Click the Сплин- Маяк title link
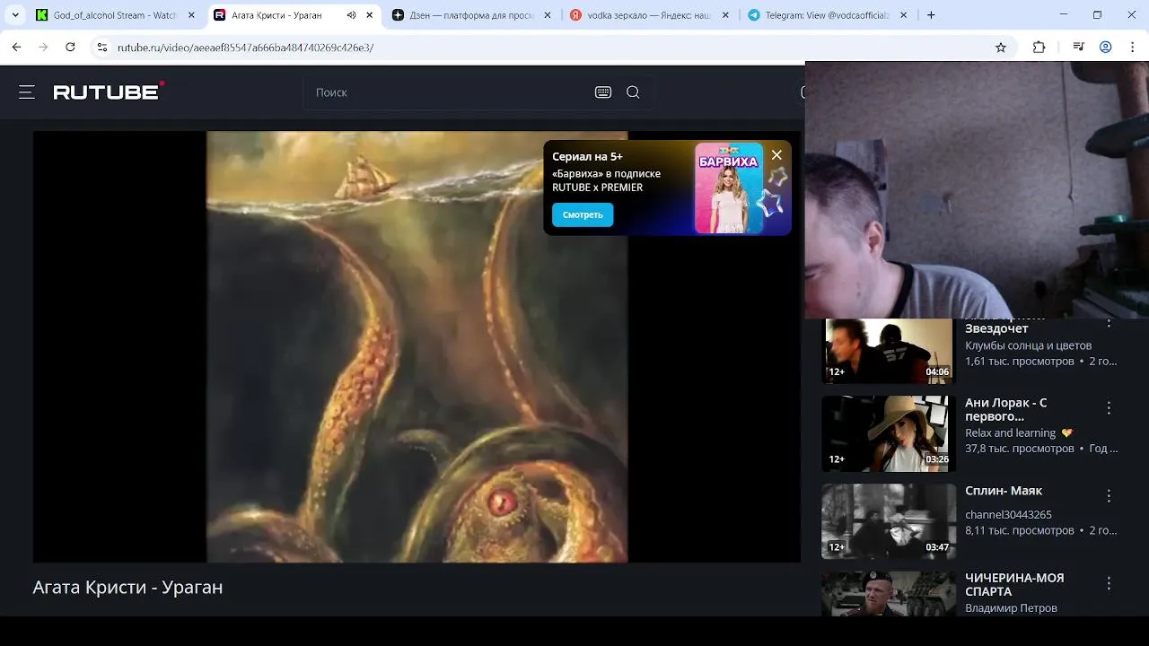1149x646 pixels. [1004, 491]
